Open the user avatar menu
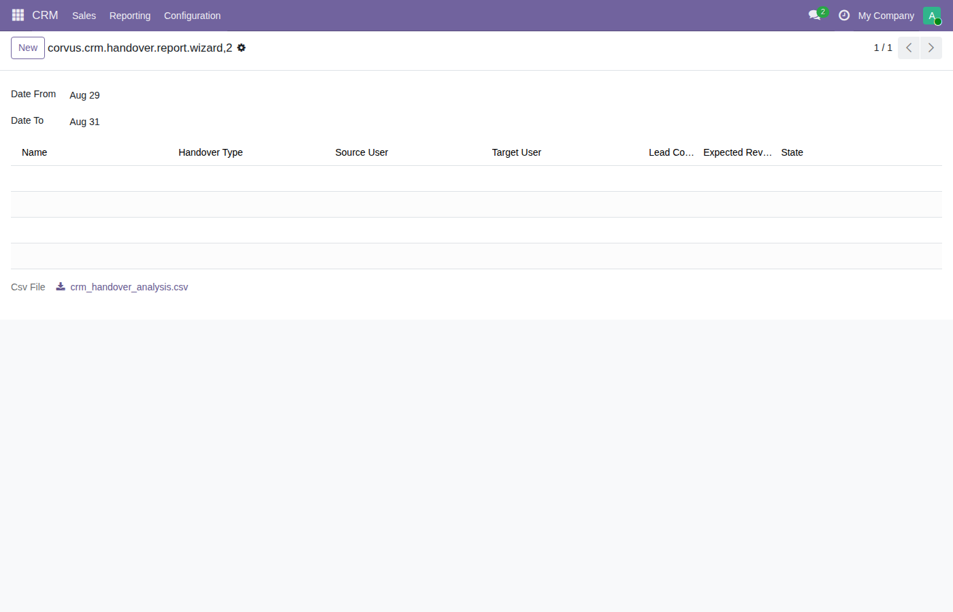 tap(932, 16)
